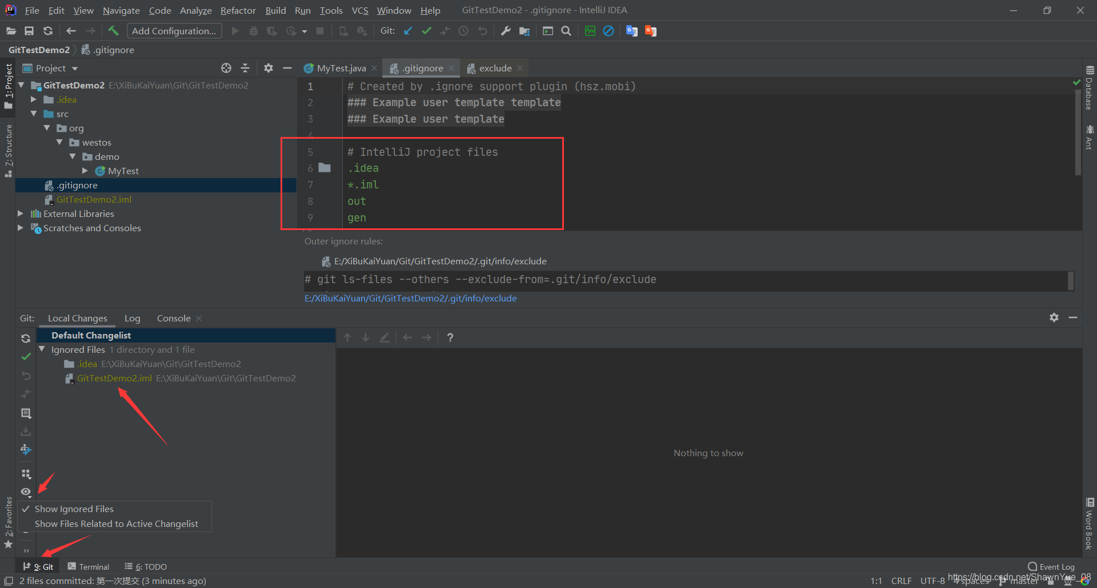The image size is (1097, 588).
Task: Click the Open folder toolbar icon
Action: point(11,31)
